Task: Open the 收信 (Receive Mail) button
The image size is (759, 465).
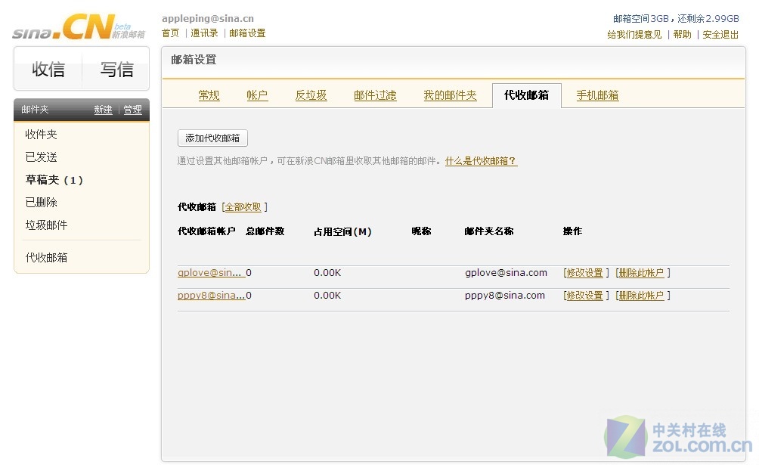Action: (x=48, y=69)
